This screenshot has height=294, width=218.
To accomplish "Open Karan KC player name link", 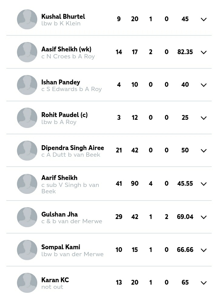I will [x=55, y=280].
